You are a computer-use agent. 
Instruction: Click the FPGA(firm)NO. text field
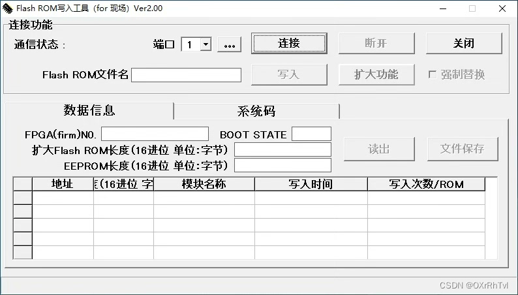pos(155,134)
